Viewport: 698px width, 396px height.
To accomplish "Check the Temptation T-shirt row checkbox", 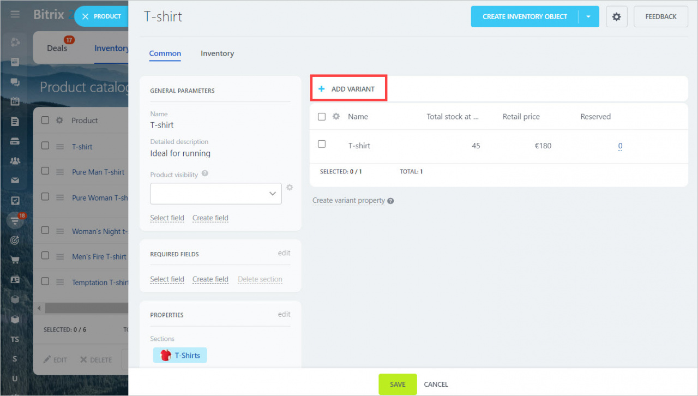I will pos(45,281).
